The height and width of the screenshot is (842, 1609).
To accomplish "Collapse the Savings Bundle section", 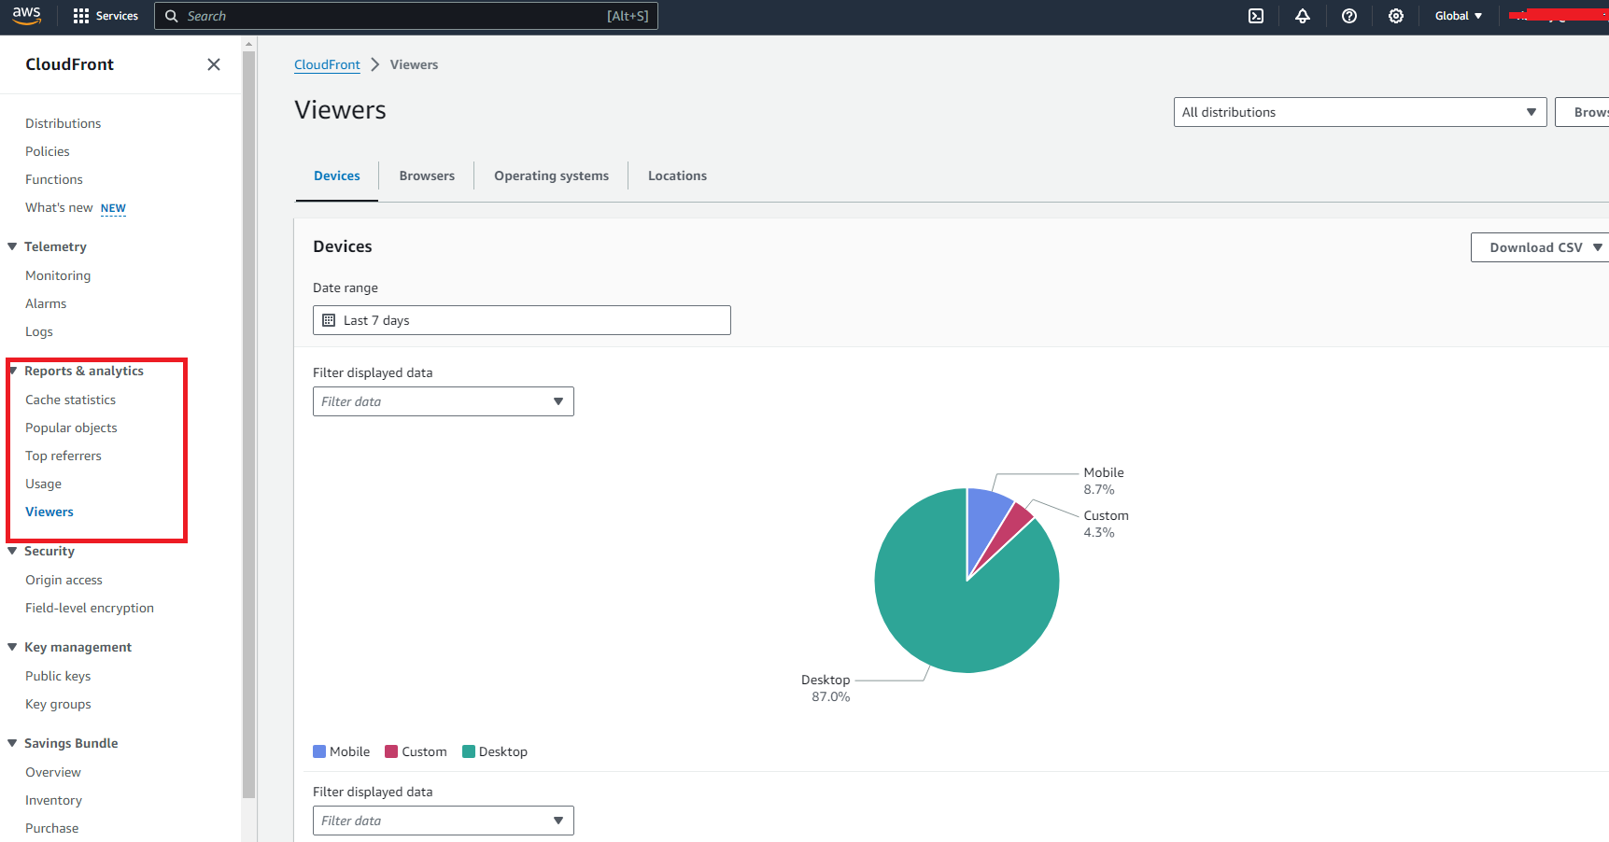I will click(x=12, y=743).
